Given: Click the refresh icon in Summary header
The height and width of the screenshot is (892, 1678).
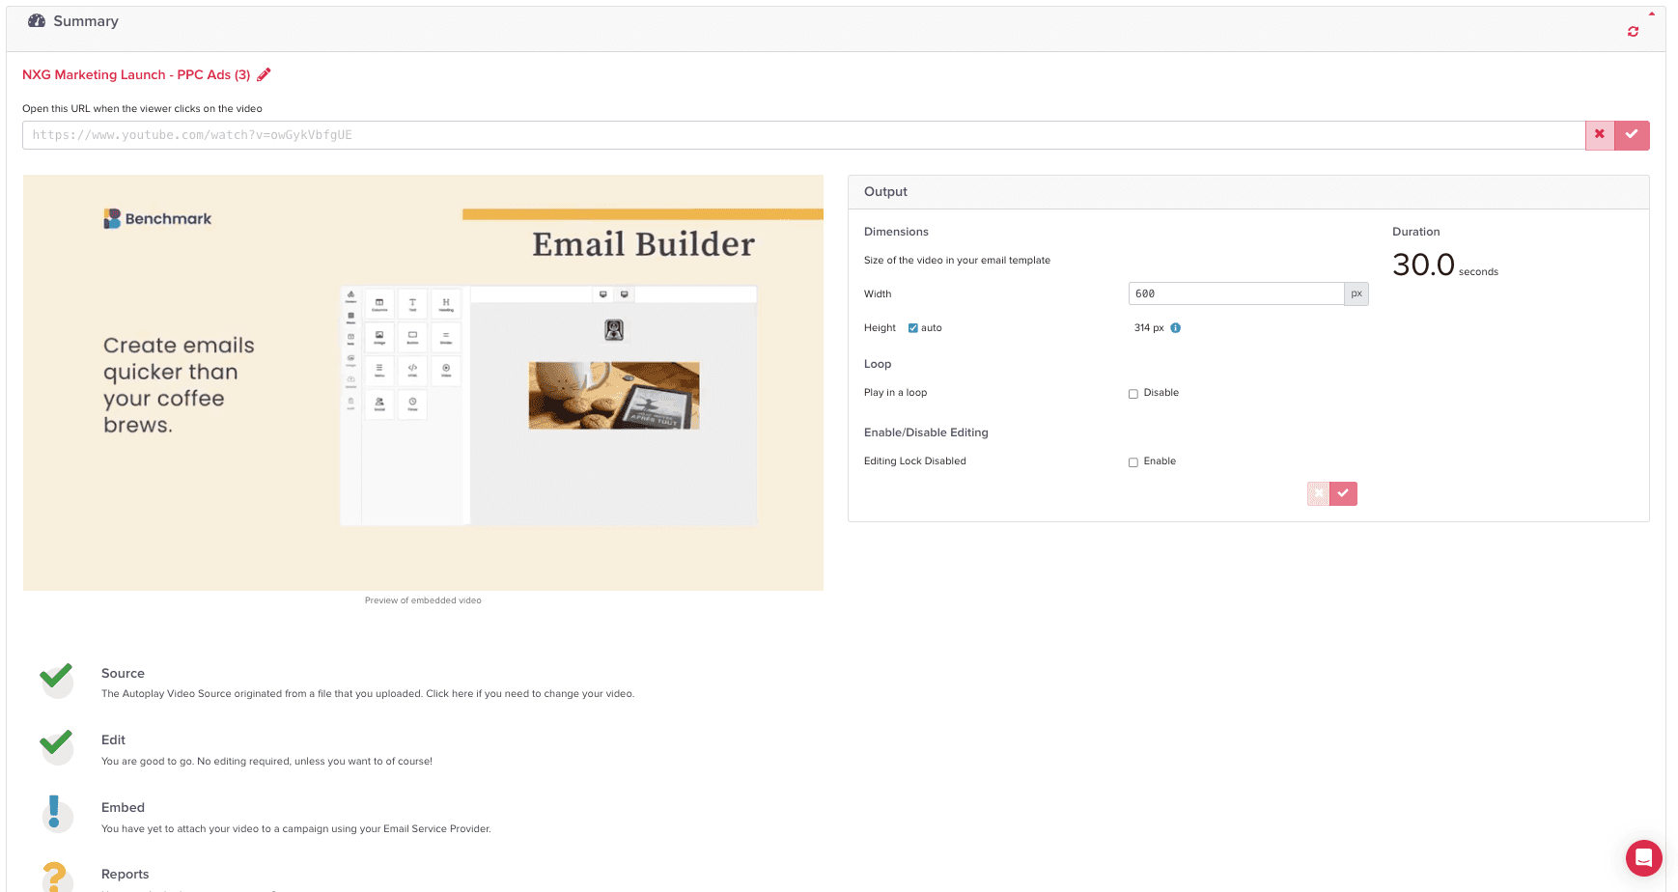Looking at the screenshot, I should click(x=1633, y=32).
